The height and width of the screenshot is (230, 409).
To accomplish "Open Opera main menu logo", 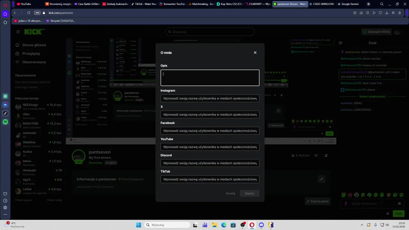I will [5, 4].
